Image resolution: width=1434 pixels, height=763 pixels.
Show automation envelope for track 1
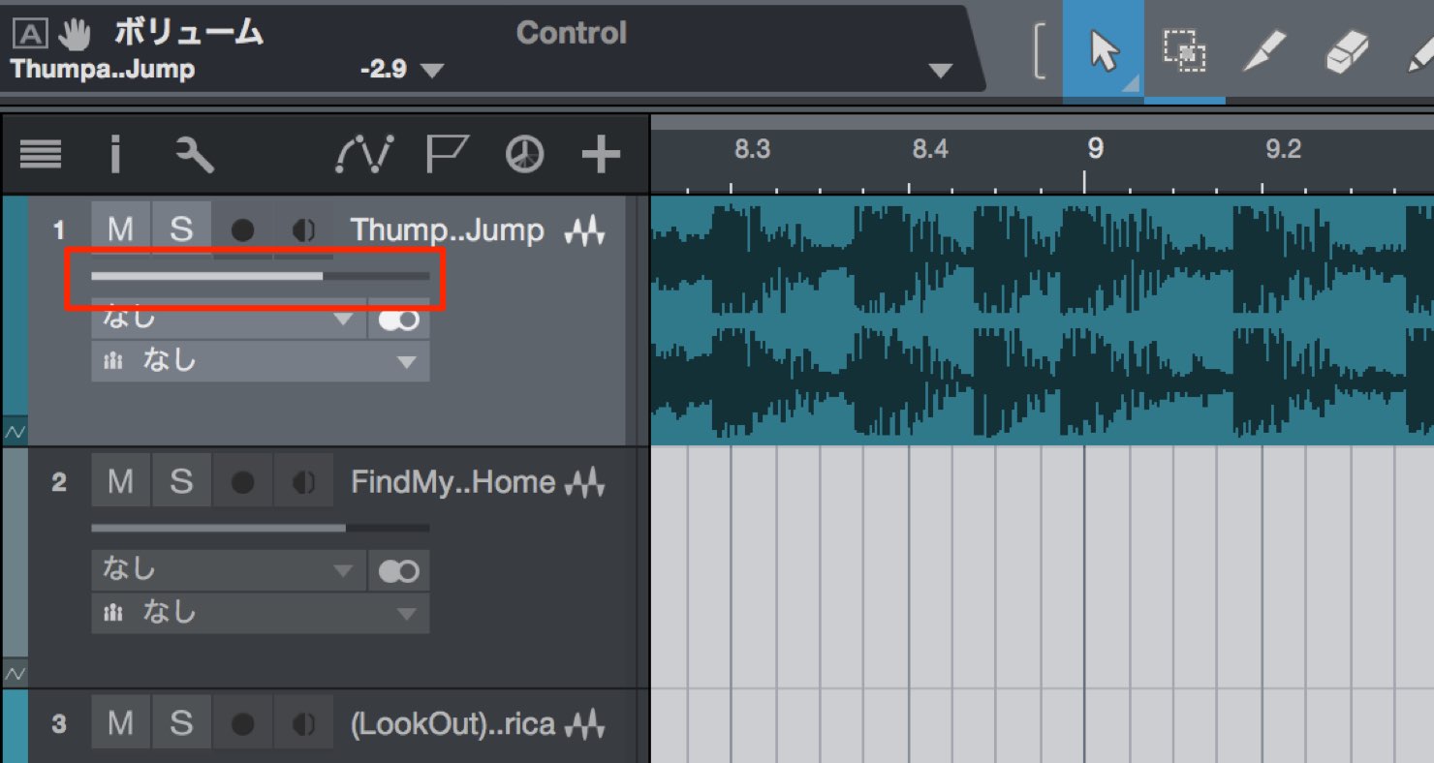tap(14, 432)
